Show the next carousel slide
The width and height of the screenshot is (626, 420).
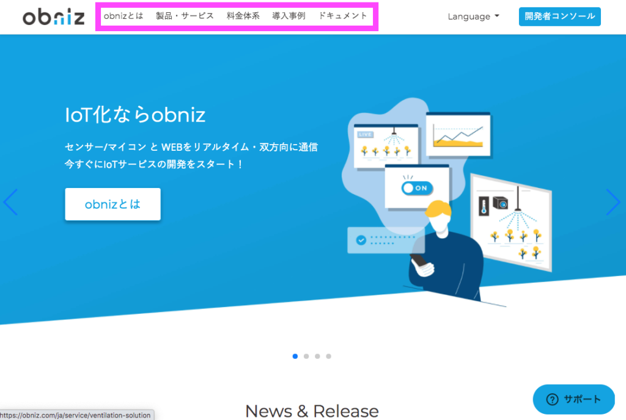click(x=613, y=202)
